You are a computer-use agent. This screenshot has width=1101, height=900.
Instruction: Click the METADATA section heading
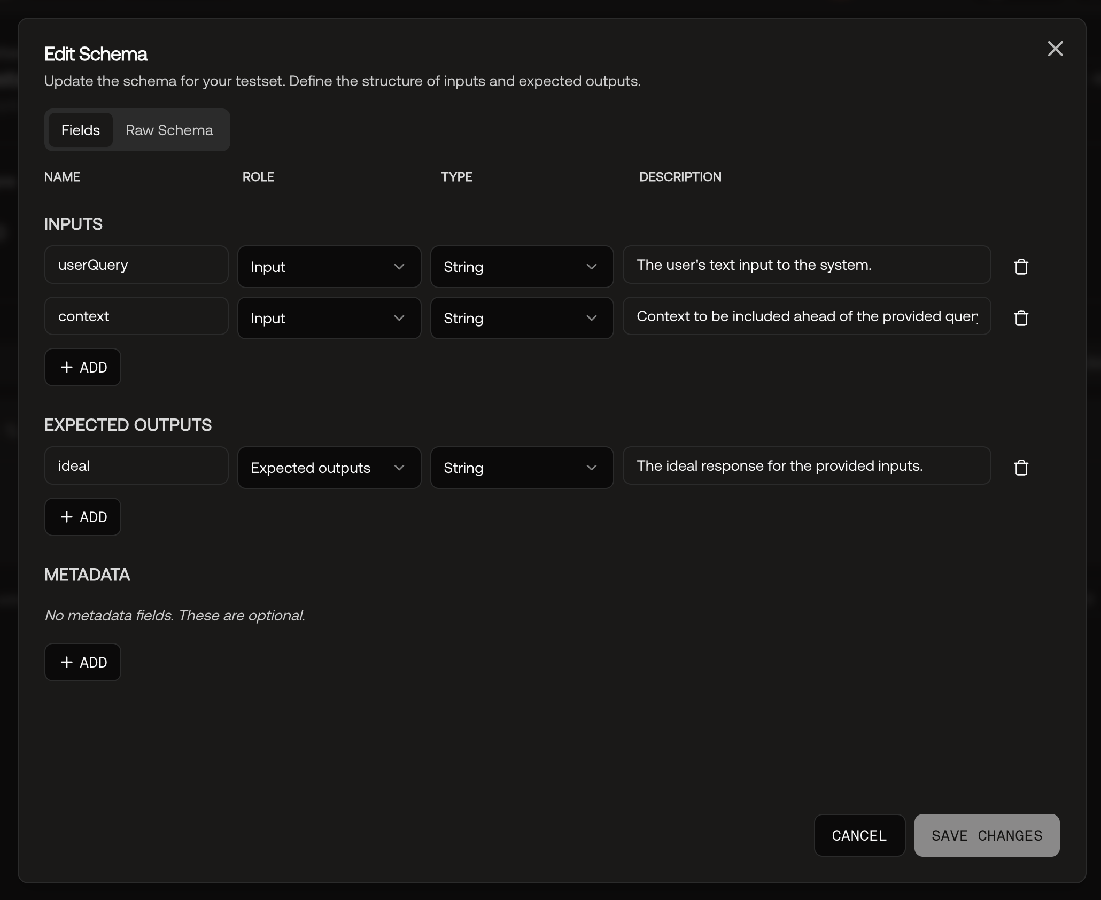click(87, 575)
